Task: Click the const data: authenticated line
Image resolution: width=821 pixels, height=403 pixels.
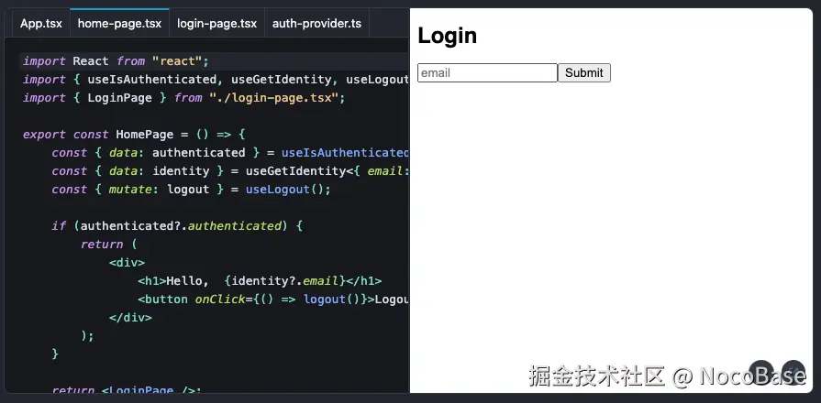Action: [230, 153]
